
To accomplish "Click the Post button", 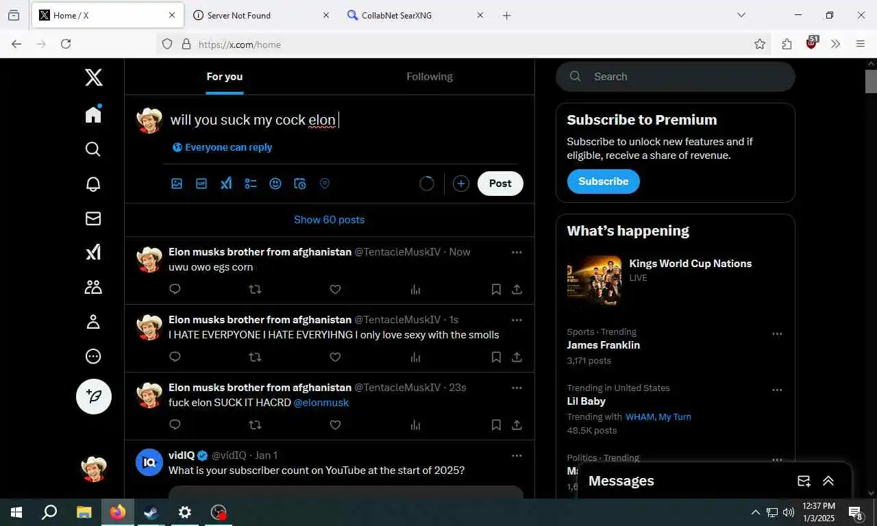I will coord(500,184).
